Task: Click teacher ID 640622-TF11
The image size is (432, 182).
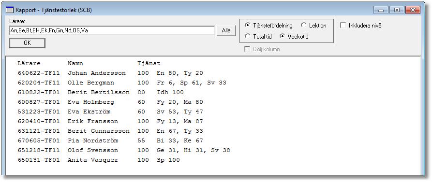Action: coord(39,73)
